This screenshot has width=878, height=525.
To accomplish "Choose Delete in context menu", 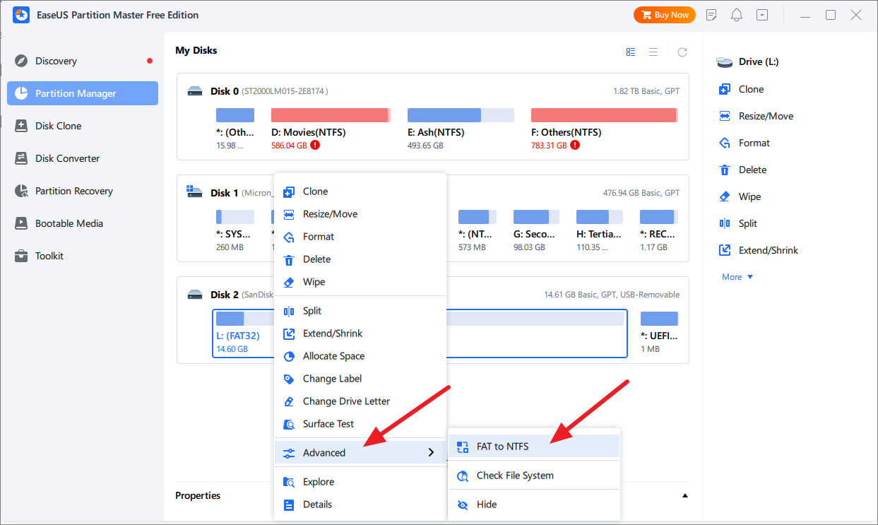I will coord(360,259).
